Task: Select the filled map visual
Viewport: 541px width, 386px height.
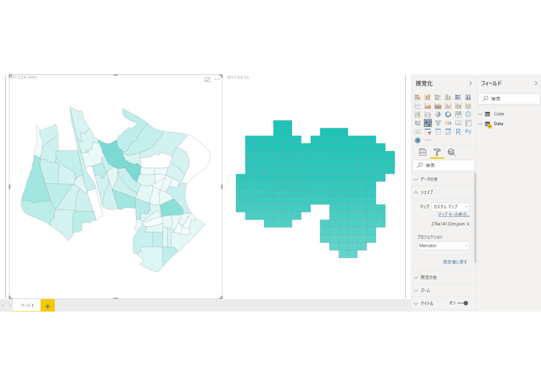Action: tap(417, 123)
